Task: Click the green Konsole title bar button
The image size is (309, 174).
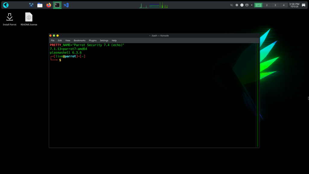Action: pyautogui.click(x=54, y=36)
